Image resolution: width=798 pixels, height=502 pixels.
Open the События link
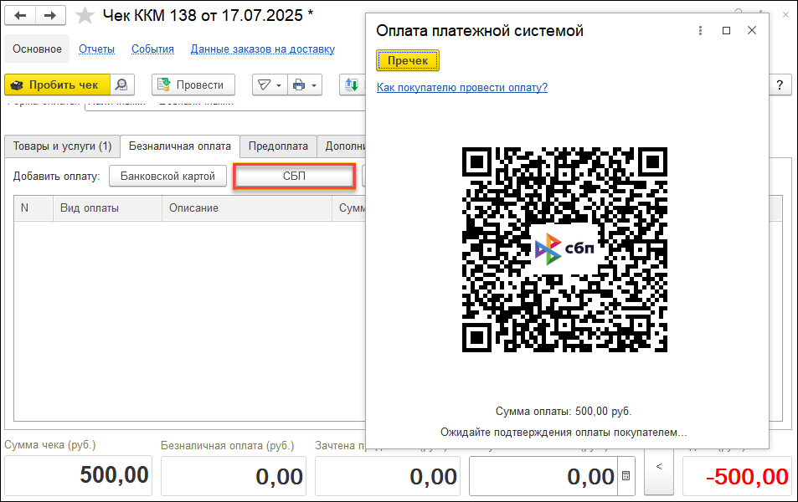coord(152,49)
